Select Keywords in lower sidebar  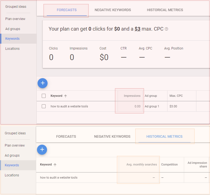pyautogui.click(x=18, y=165)
